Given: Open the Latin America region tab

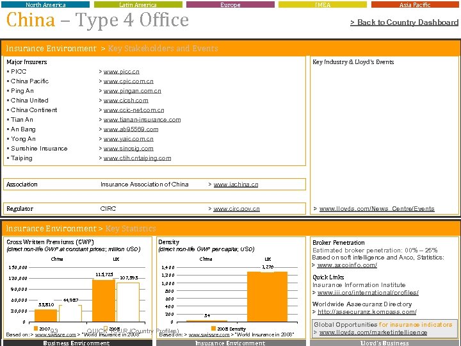Looking at the screenshot, I should point(138,4).
